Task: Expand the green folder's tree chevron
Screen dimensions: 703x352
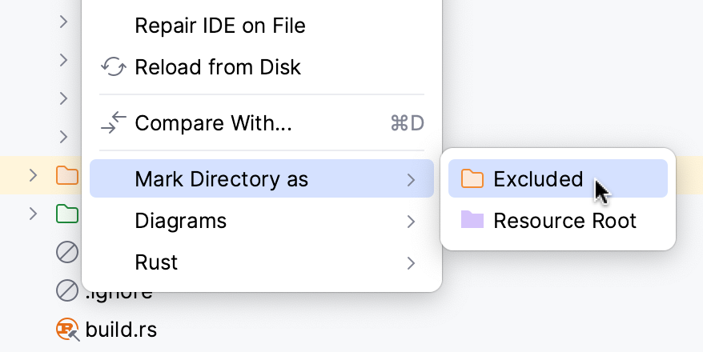Action: pyautogui.click(x=33, y=214)
